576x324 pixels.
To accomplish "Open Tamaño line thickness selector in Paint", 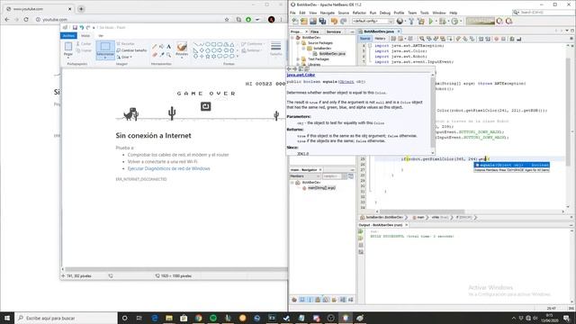I will [276, 49].
